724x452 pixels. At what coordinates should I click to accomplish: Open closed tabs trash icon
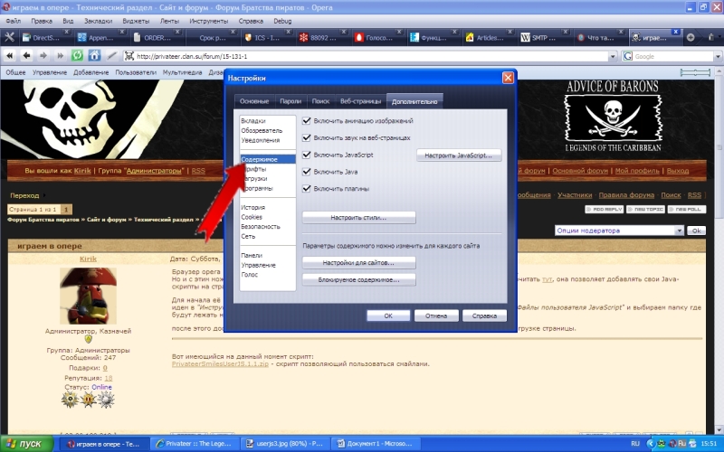[x=711, y=37]
